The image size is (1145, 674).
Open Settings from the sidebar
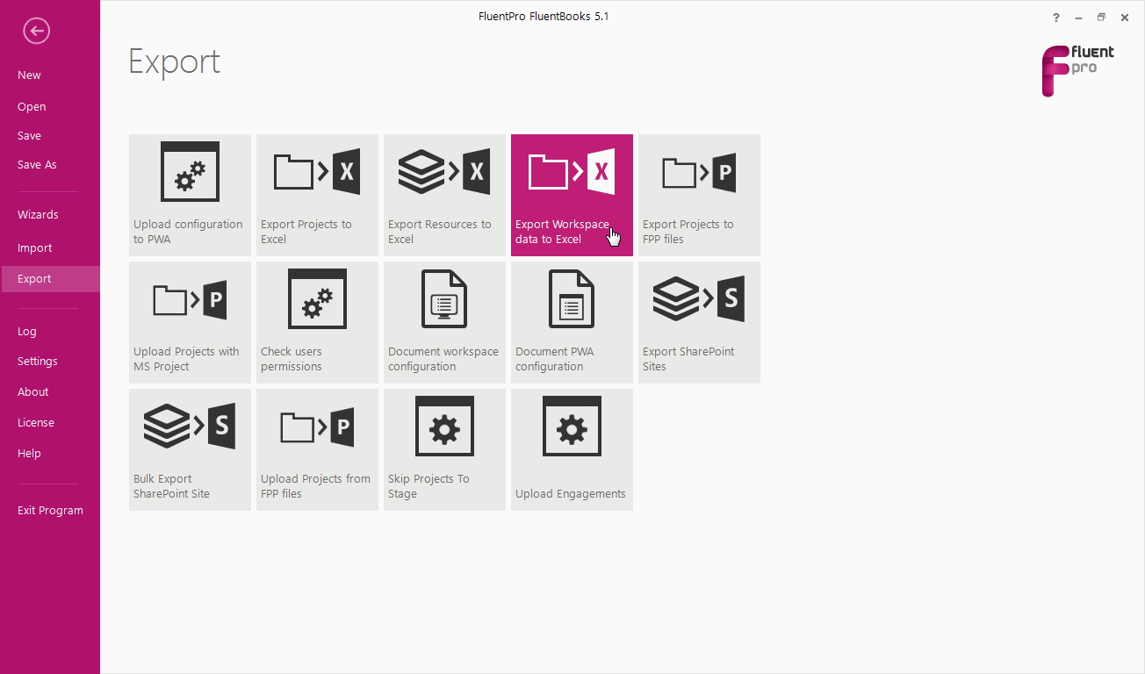click(x=38, y=362)
